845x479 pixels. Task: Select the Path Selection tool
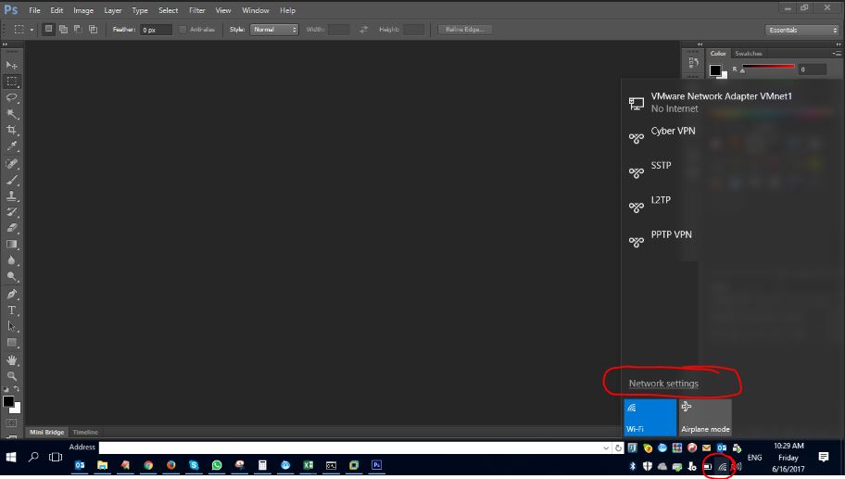tap(12, 326)
